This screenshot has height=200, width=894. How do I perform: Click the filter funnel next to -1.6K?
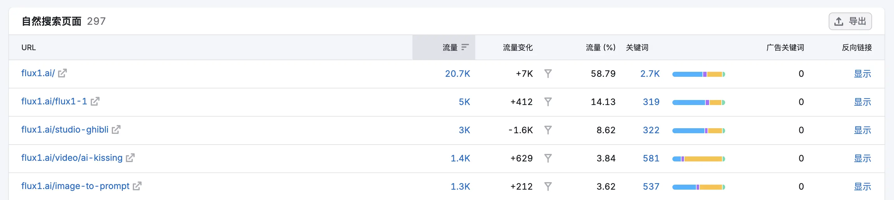point(548,130)
